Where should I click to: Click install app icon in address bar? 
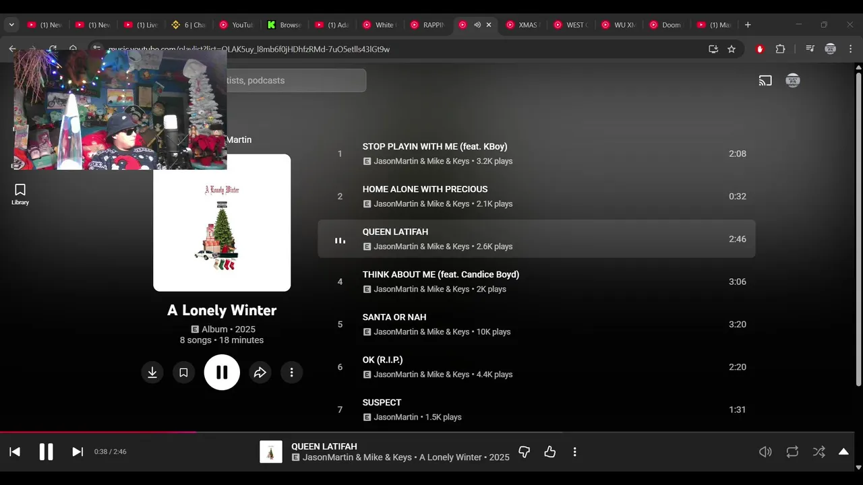click(x=713, y=49)
